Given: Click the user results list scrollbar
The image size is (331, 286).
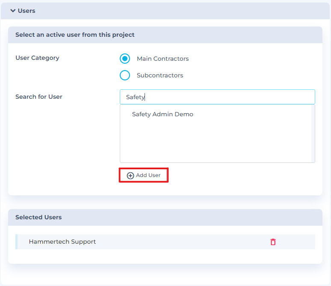Looking at the screenshot, I should click(x=313, y=133).
